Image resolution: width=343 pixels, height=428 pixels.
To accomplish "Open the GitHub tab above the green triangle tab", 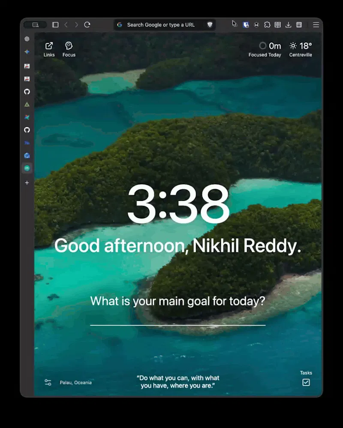I will click(x=27, y=91).
